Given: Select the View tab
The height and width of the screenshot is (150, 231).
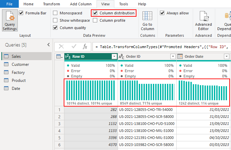Looking at the screenshot, I should [x=105, y=4].
